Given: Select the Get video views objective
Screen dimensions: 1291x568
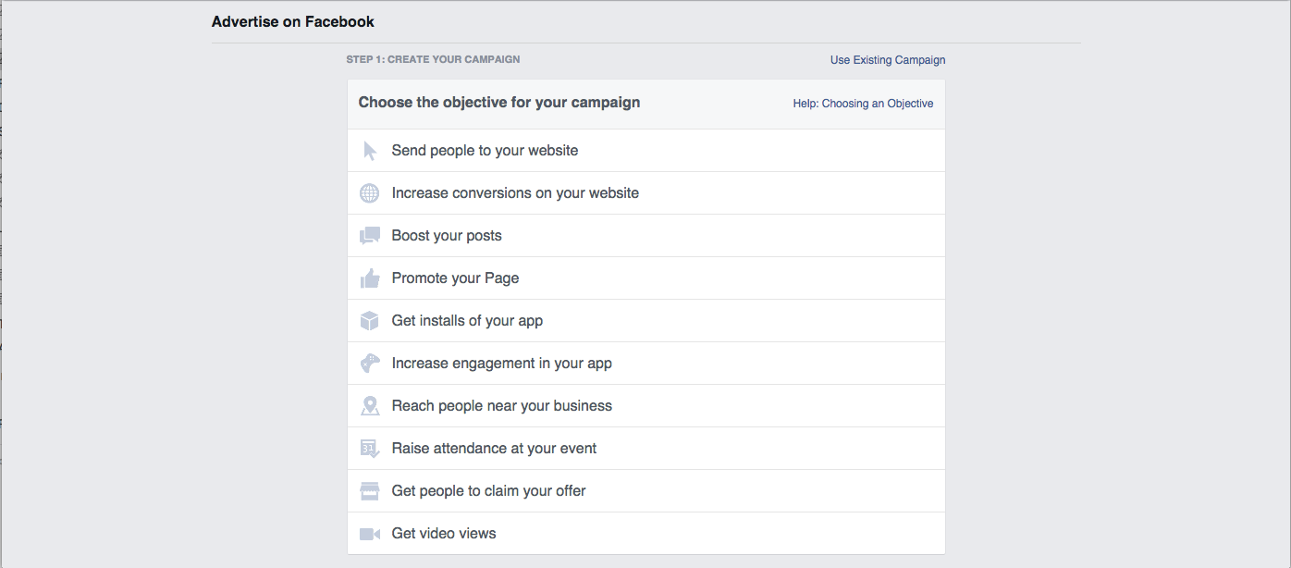Looking at the screenshot, I should (444, 534).
